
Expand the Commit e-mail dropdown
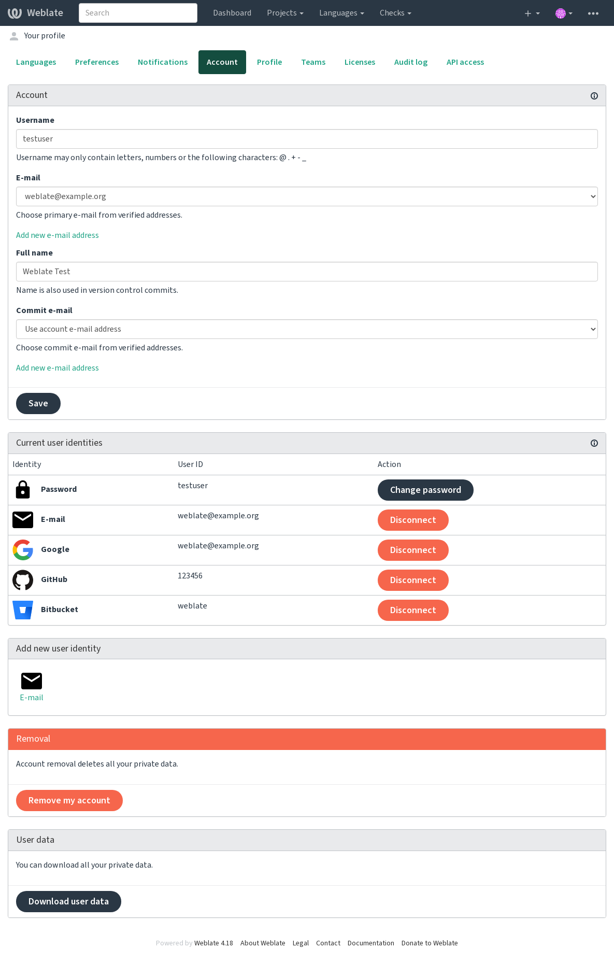click(x=307, y=329)
